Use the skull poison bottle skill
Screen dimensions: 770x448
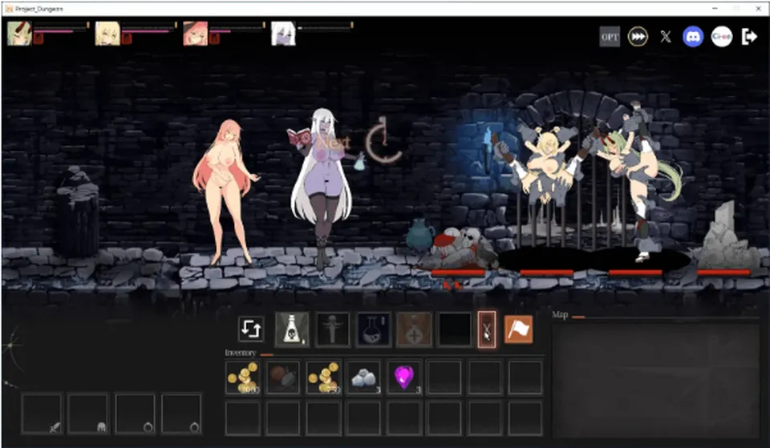tap(292, 329)
